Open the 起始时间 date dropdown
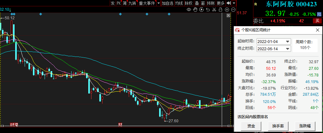323x133 pixels. coord(288,41)
